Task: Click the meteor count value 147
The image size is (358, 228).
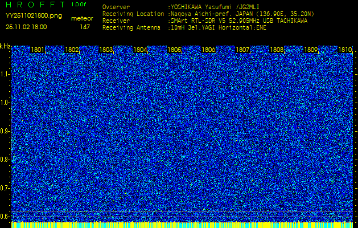Action: tap(85, 27)
